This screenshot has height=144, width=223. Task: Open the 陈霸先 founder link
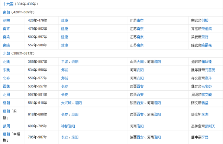pyautogui.click(x=207, y=45)
